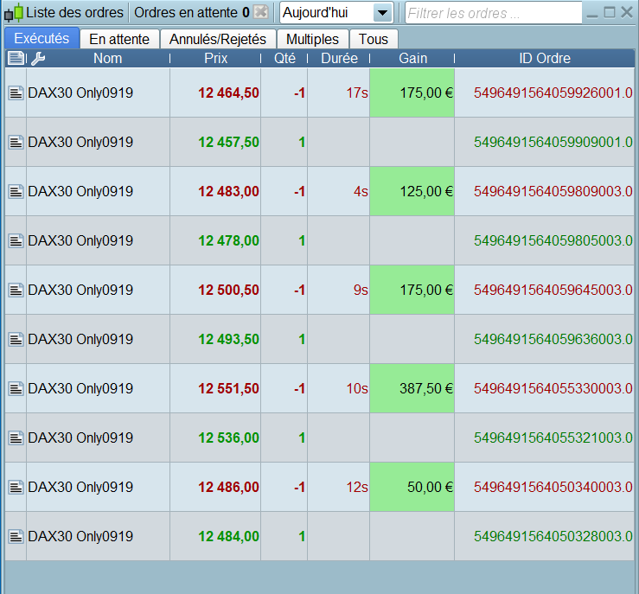This screenshot has width=639, height=594.
Task: Open details icon for order at 12 457,50
Action: coord(16,142)
